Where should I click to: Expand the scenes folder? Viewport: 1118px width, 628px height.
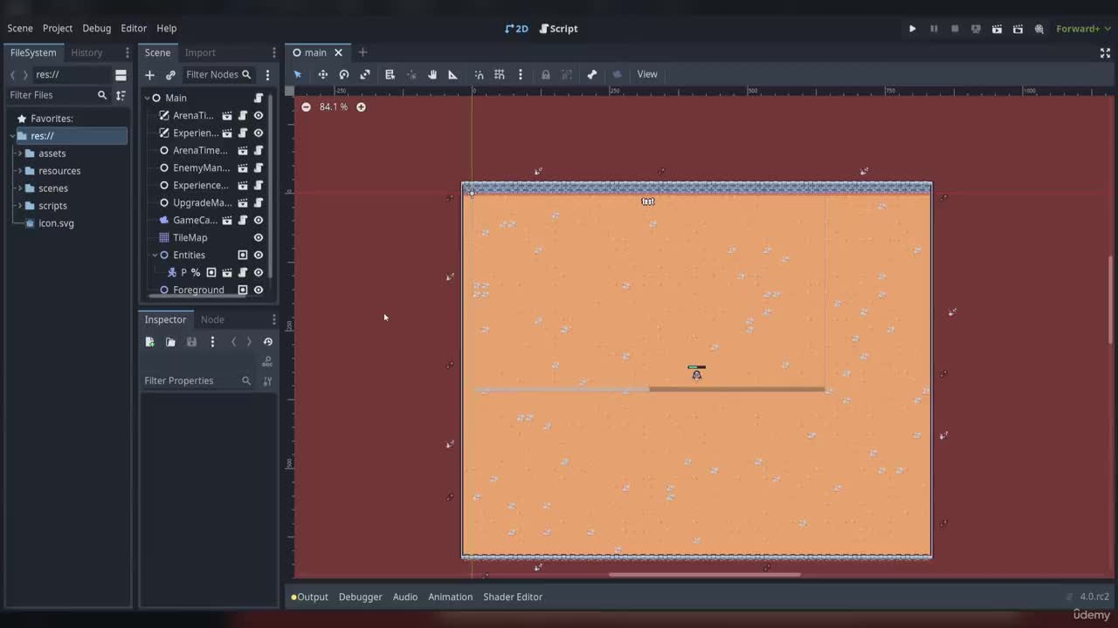pyautogui.click(x=19, y=188)
